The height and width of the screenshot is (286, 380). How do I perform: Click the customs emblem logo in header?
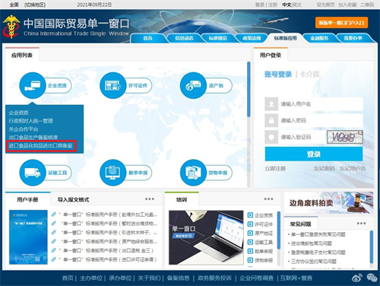(11, 27)
